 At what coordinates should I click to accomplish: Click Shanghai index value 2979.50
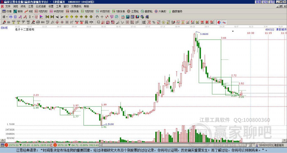coord(14,145)
